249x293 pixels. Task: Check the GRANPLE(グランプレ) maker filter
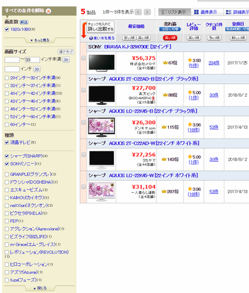click(7, 174)
